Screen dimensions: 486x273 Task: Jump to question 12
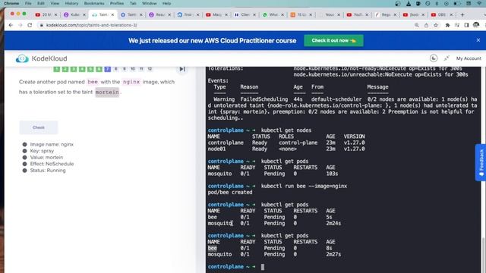pos(150,69)
